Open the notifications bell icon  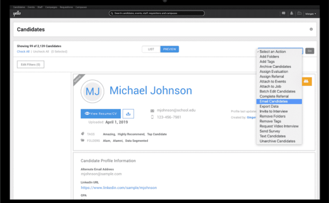coord(291,14)
